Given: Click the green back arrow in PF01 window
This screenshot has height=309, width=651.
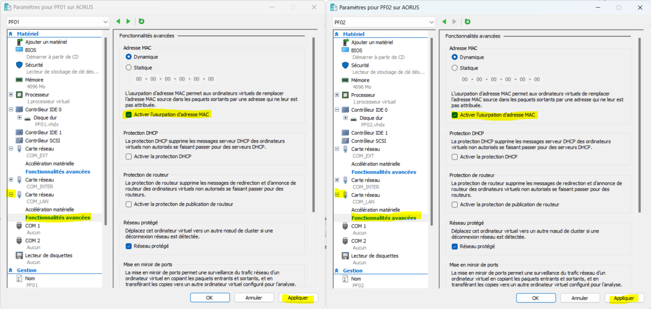Looking at the screenshot, I should tap(118, 22).
